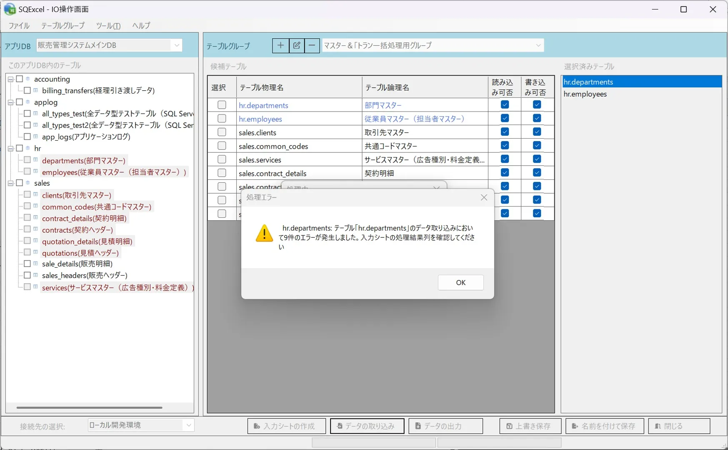The height and width of the screenshot is (450, 728).
Task: Open the ヘルプ menu
Action: point(141,25)
